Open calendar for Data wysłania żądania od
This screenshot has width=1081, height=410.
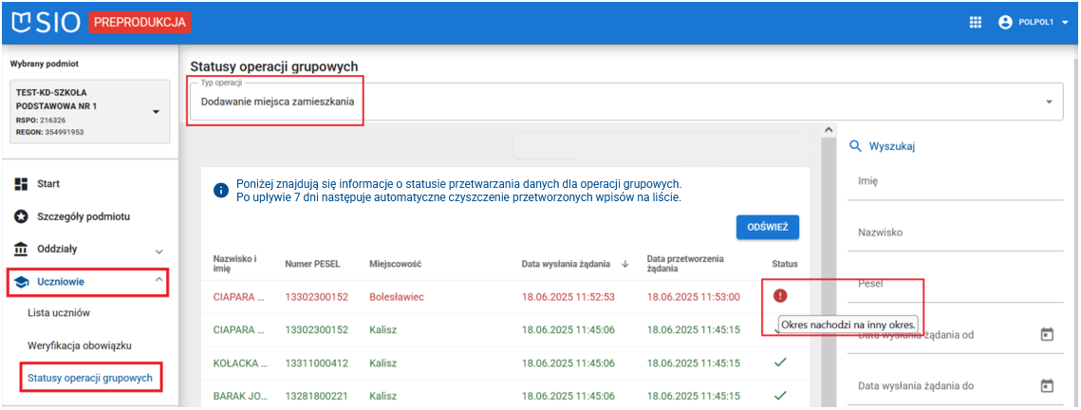click(1048, 335)
